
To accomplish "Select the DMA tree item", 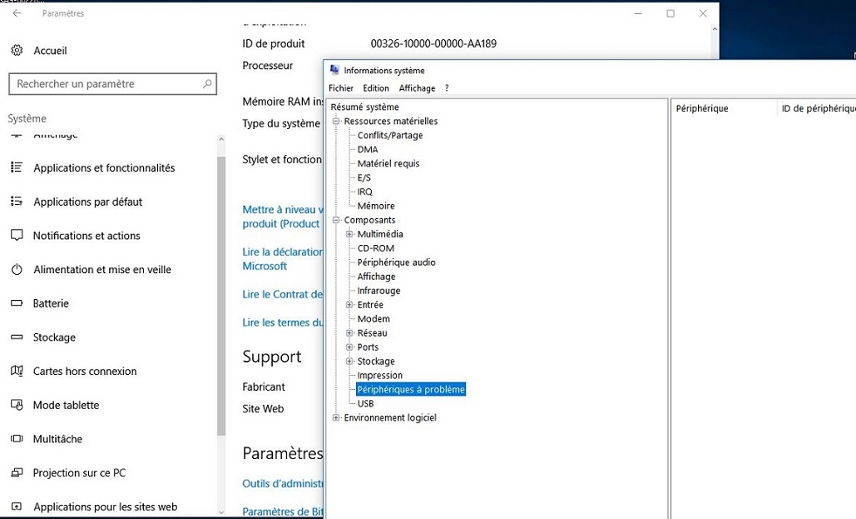I will coord(367,149).
